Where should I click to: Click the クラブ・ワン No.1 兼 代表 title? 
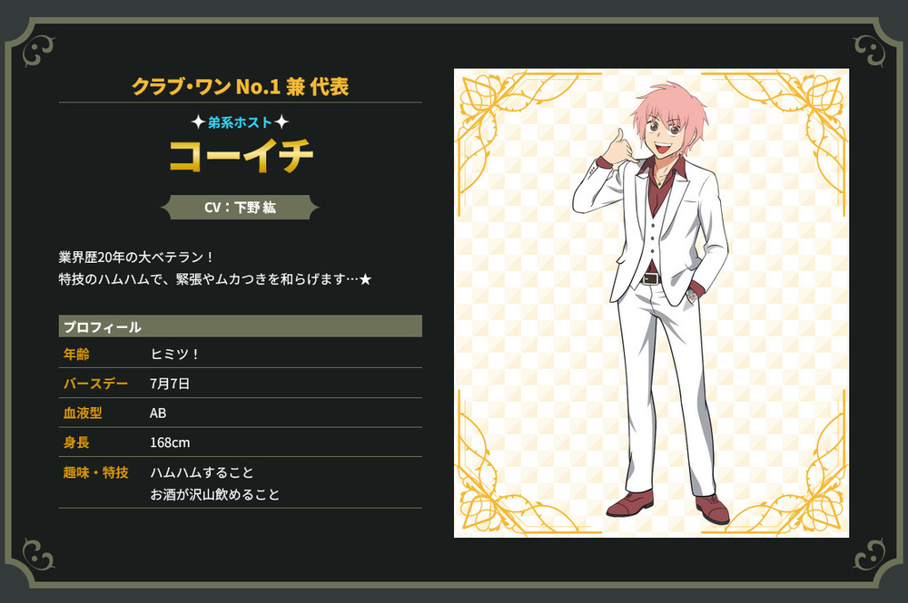coord(241,87)
